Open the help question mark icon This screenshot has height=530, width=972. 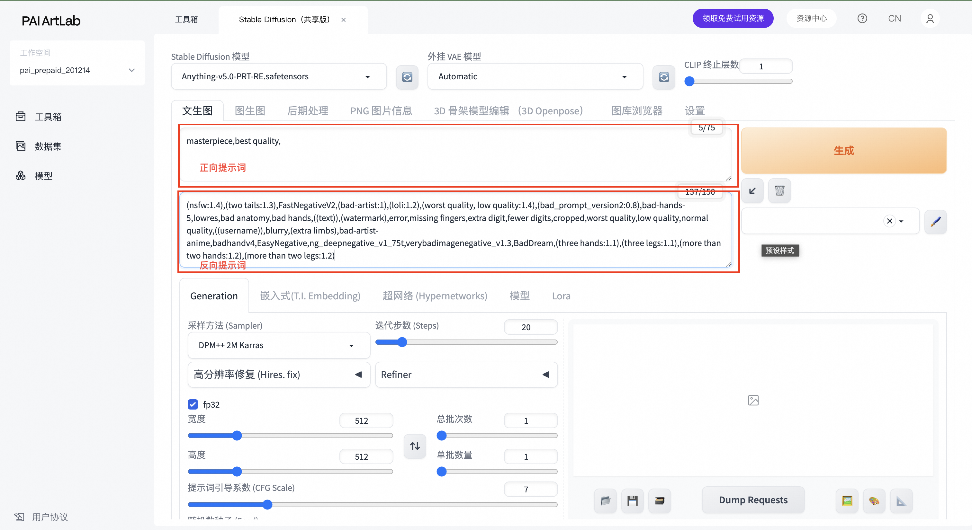point(862,19)
